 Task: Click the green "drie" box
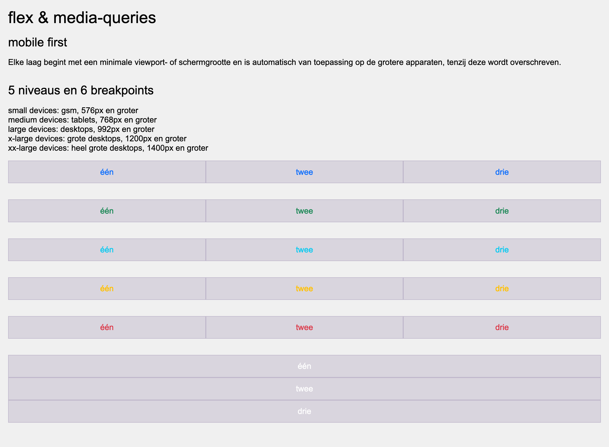(502, 211)
